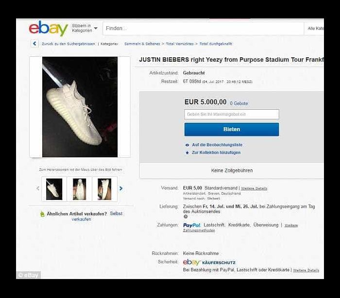
Task: Click the blue Bieten button
Action: pyautogui.click(x=232, y=130)
